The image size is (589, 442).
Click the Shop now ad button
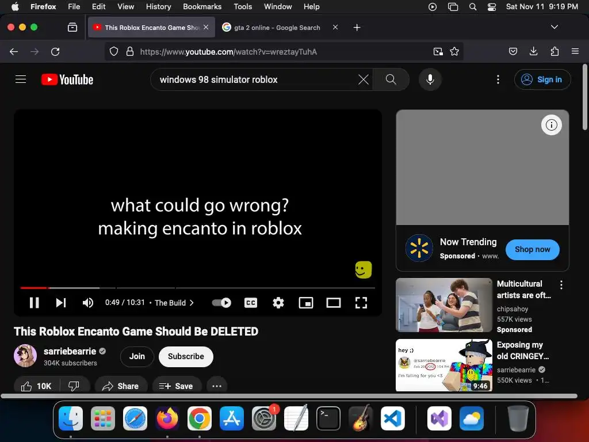coord(532,250)
